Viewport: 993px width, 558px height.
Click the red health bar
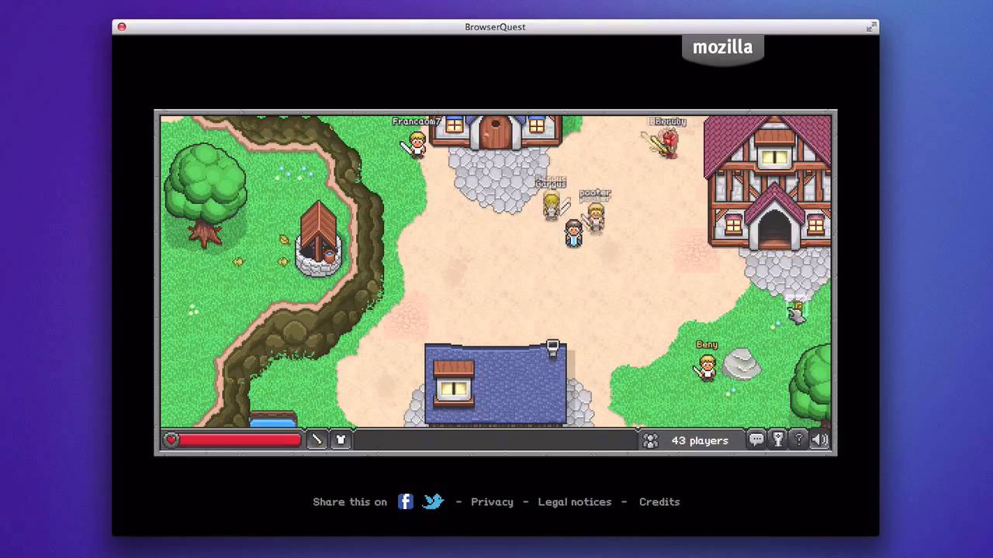point(240,440)
